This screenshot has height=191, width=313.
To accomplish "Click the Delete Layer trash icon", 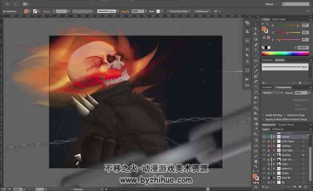I will click(305, 187).
